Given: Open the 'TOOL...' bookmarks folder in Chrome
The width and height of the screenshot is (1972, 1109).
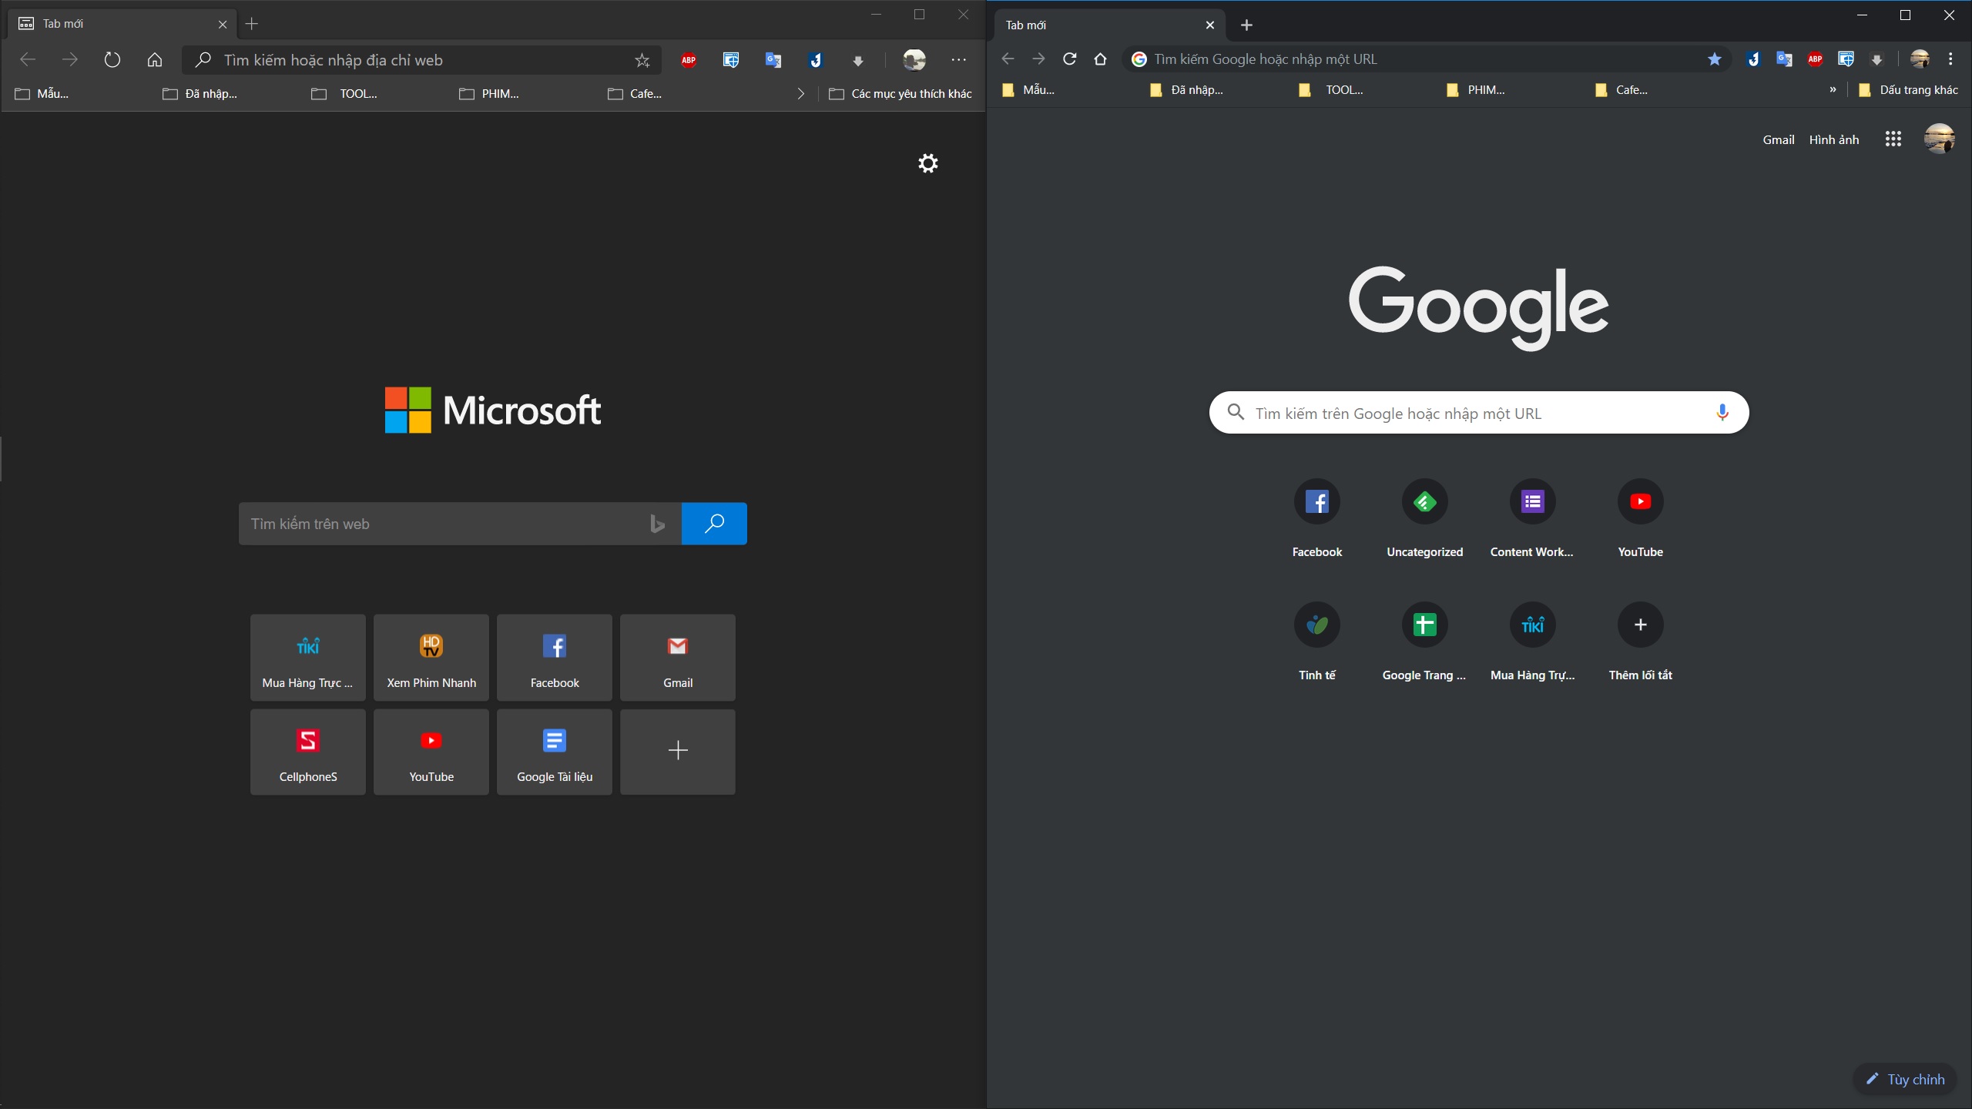Looking at the screenshot, I should (1331, 90).
